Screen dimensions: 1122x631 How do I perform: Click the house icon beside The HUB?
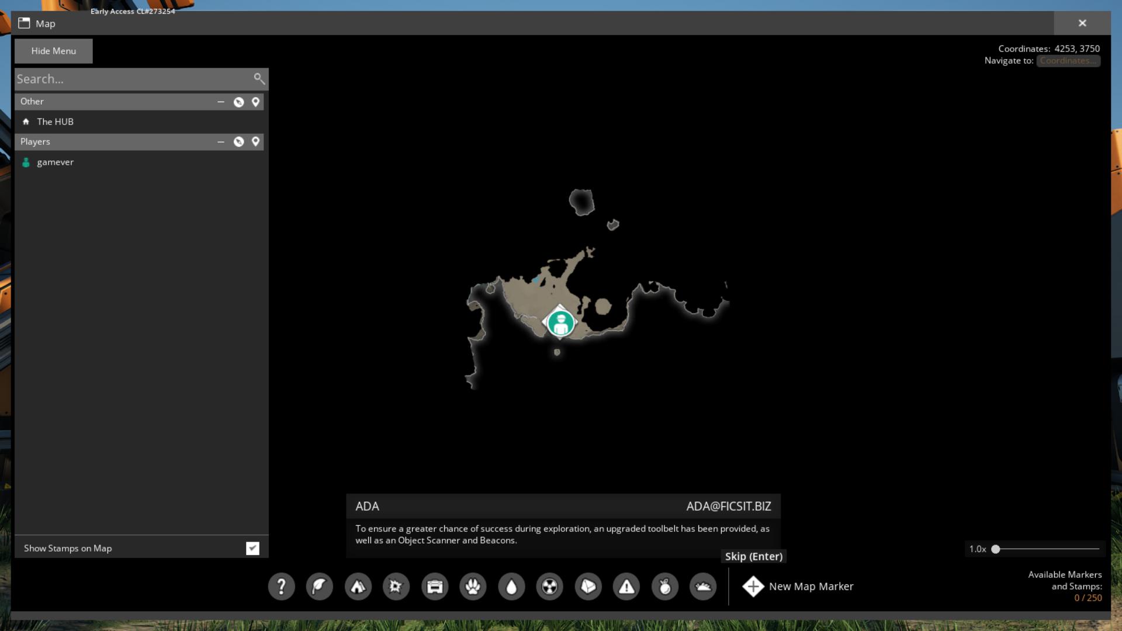26,122
